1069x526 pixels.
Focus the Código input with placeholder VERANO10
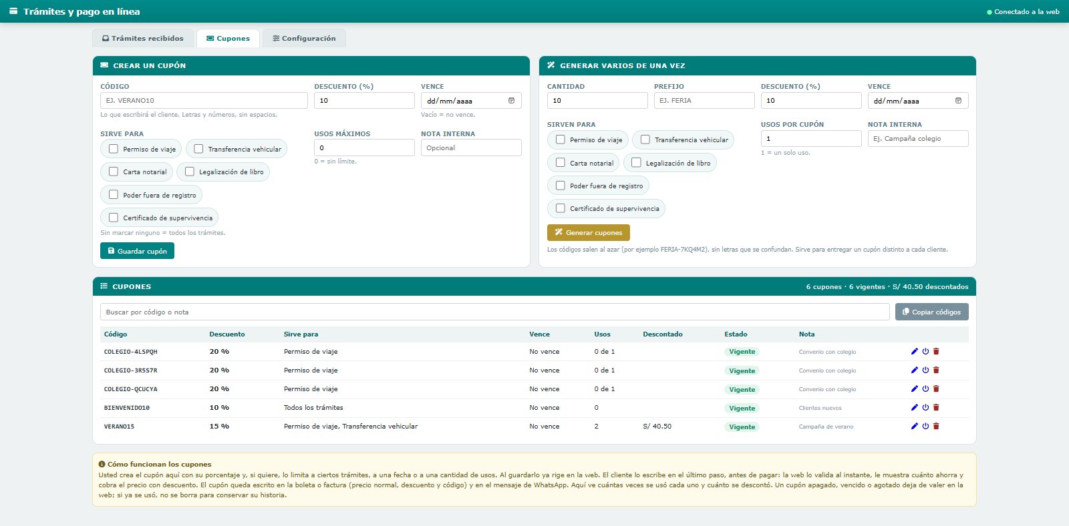(x=204, y=101)
